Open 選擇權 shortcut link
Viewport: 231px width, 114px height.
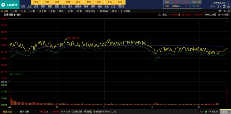[78, 7]
